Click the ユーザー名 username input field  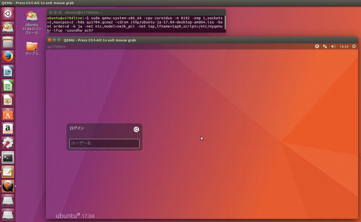point(104,143)
